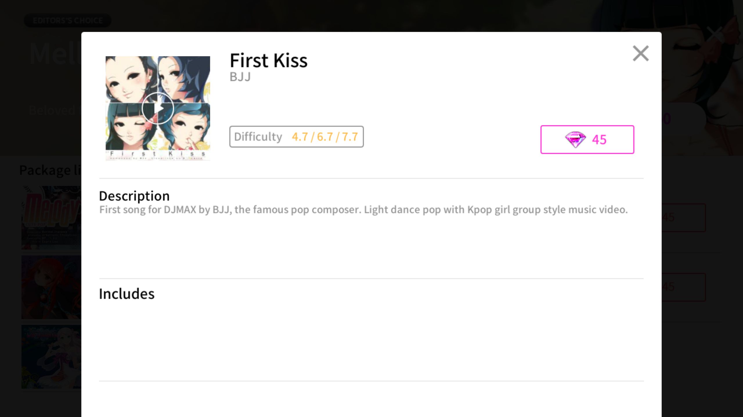The image size is (743, 417).
Task: Click the dimmed background close X
Action: pos(715,35)
